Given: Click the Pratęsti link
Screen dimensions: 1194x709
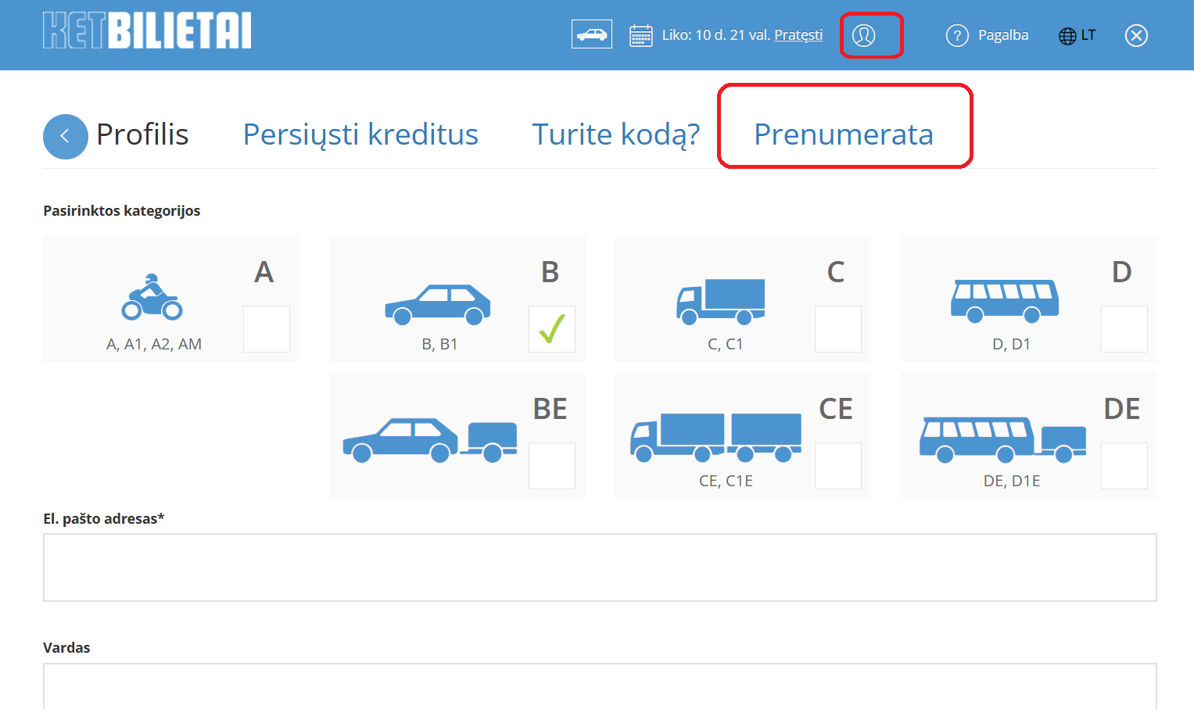Looking at the screenshot, I should click(798, 35).
